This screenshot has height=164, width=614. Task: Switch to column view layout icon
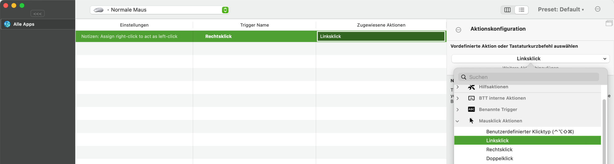pos(507,10)
